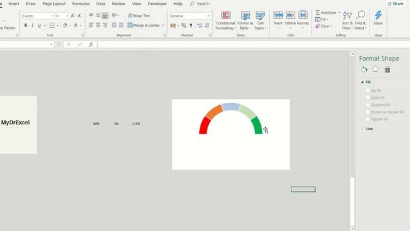Click Merge & Center button
This screenshot has height=231, width=410.
point(143,26)
